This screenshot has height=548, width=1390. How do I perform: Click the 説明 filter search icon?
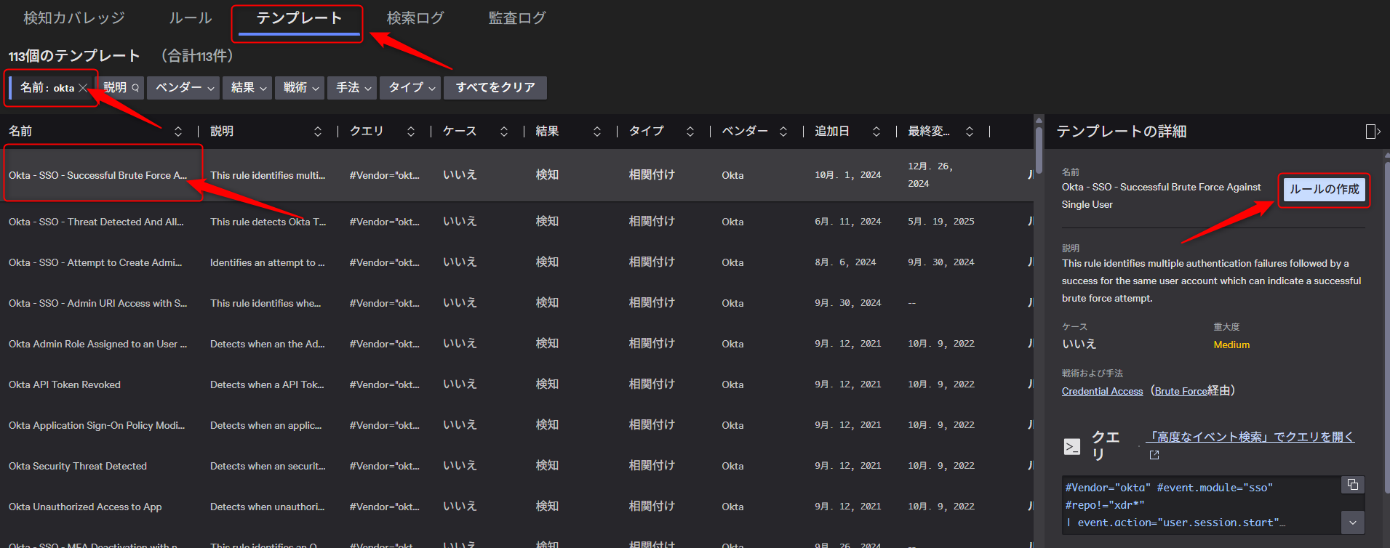click(x=135, y=88)
